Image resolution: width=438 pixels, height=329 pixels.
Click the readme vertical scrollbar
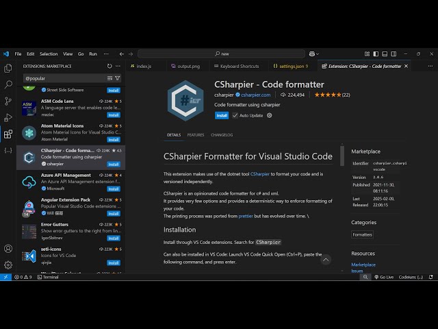[342, 156]
